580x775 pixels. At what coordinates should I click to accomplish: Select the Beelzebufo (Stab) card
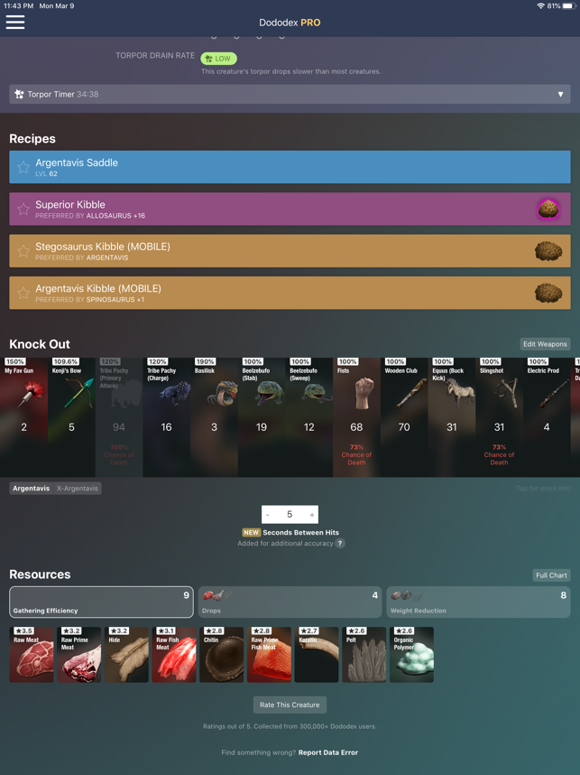262,417
